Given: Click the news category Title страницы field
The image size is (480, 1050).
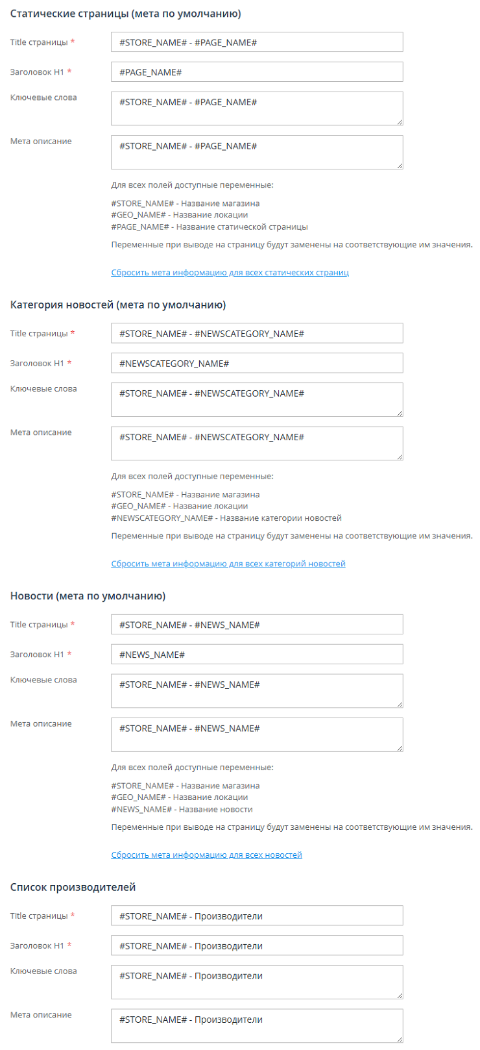Looking at the screenshot, I should click(x=257, y=334).
